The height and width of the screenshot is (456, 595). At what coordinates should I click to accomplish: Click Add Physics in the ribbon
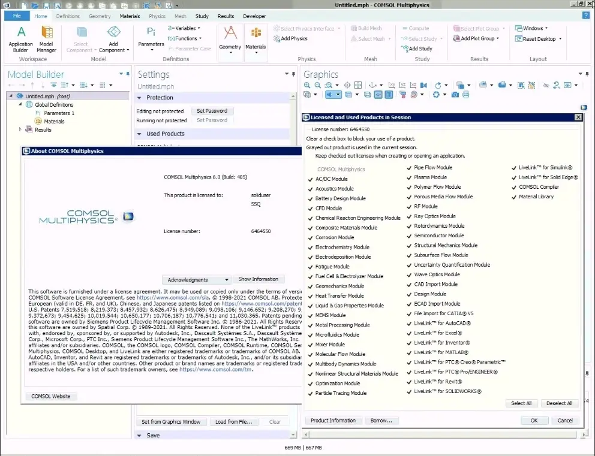[290, 38]
